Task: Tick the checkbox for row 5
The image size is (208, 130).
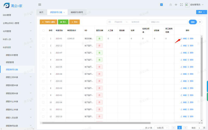Action: click(43, 67)
